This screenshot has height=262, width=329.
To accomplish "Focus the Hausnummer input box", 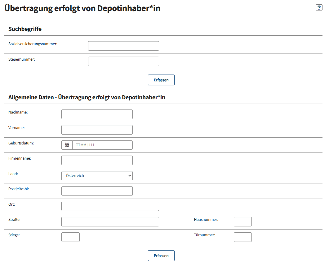I will [243, 221].
